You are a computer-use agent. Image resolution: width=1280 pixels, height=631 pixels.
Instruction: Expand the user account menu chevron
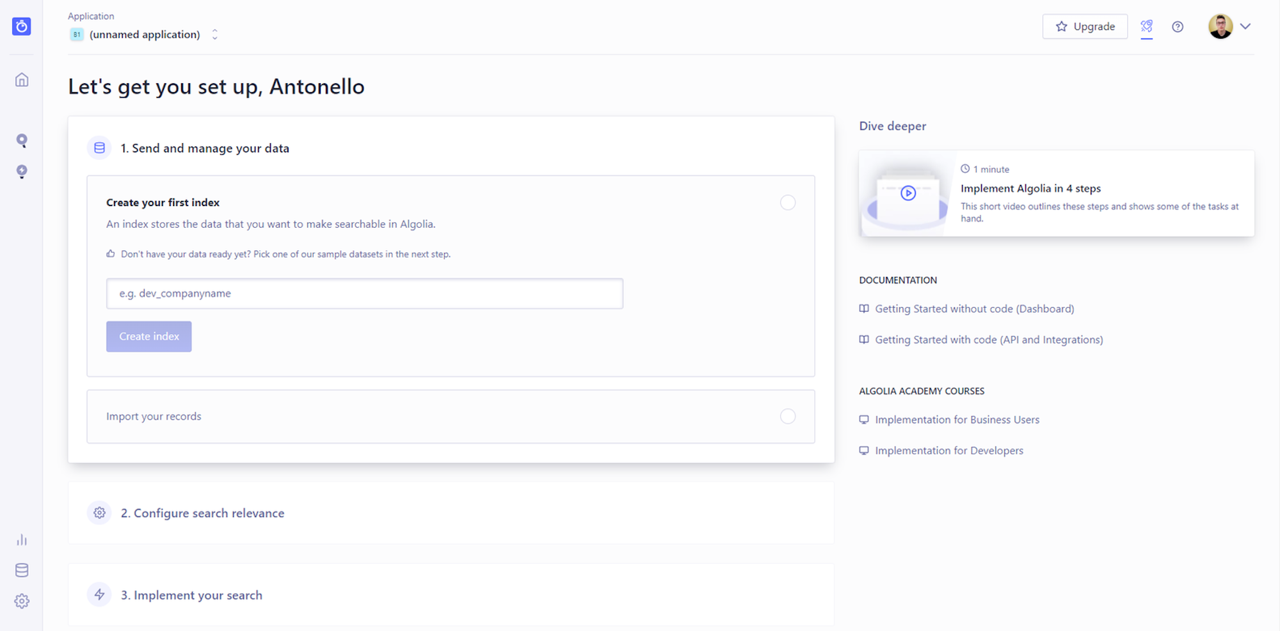1245,26
